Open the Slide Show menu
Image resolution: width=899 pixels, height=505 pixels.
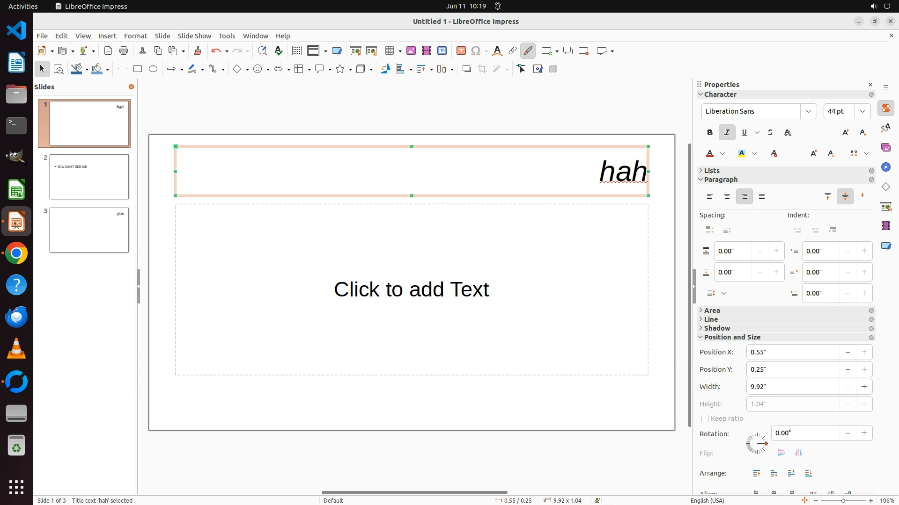[x=194, y=36]
